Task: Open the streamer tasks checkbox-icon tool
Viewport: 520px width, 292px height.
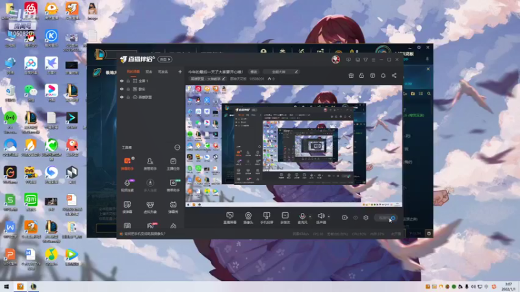Action: pyautogui.click(x=173, y=164)
